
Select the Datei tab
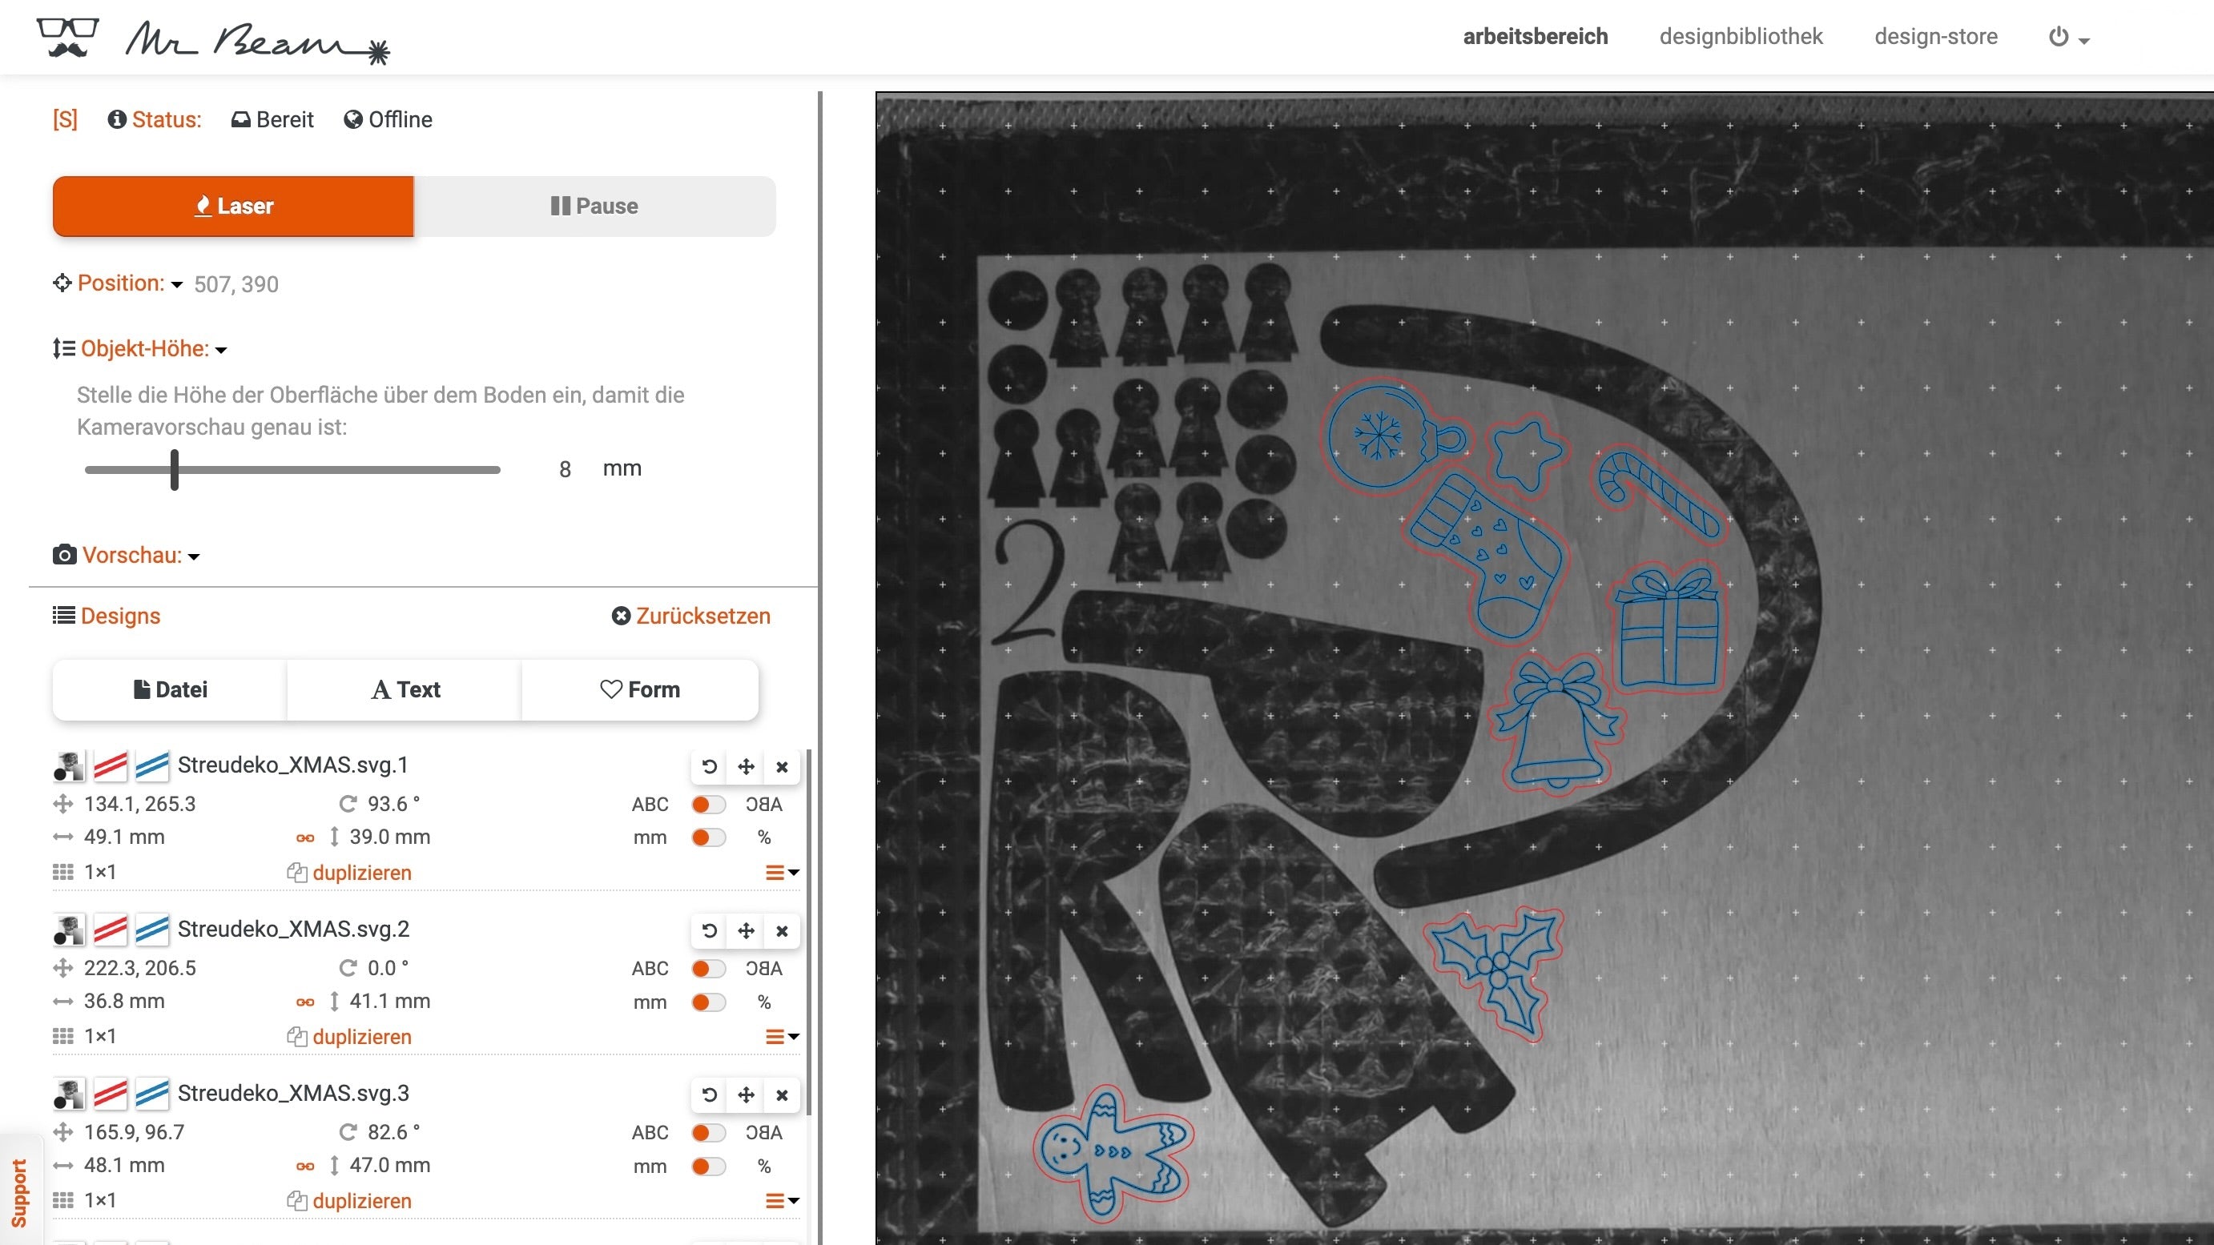click(x=169, y=689)
